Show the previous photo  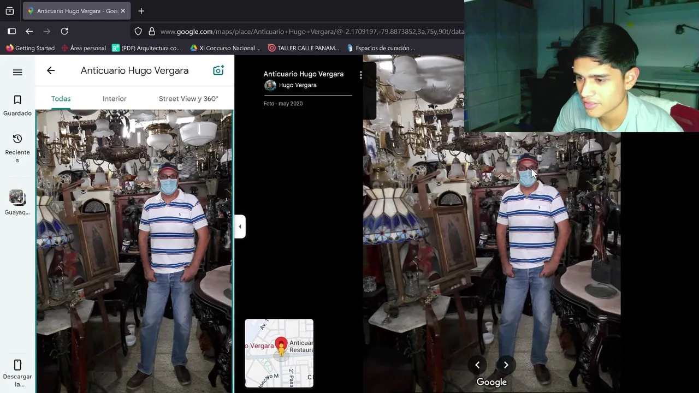(x=477, y=365)
